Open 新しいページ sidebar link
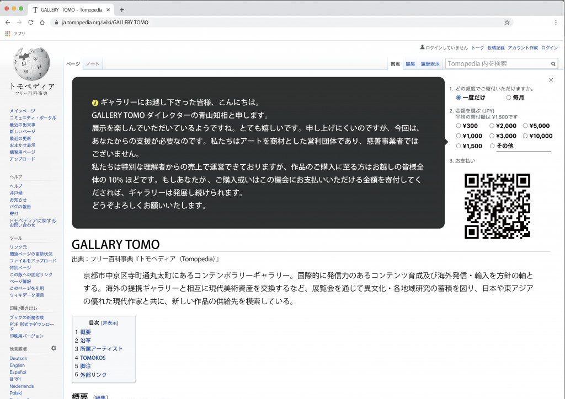 click(x=22, y=132)
